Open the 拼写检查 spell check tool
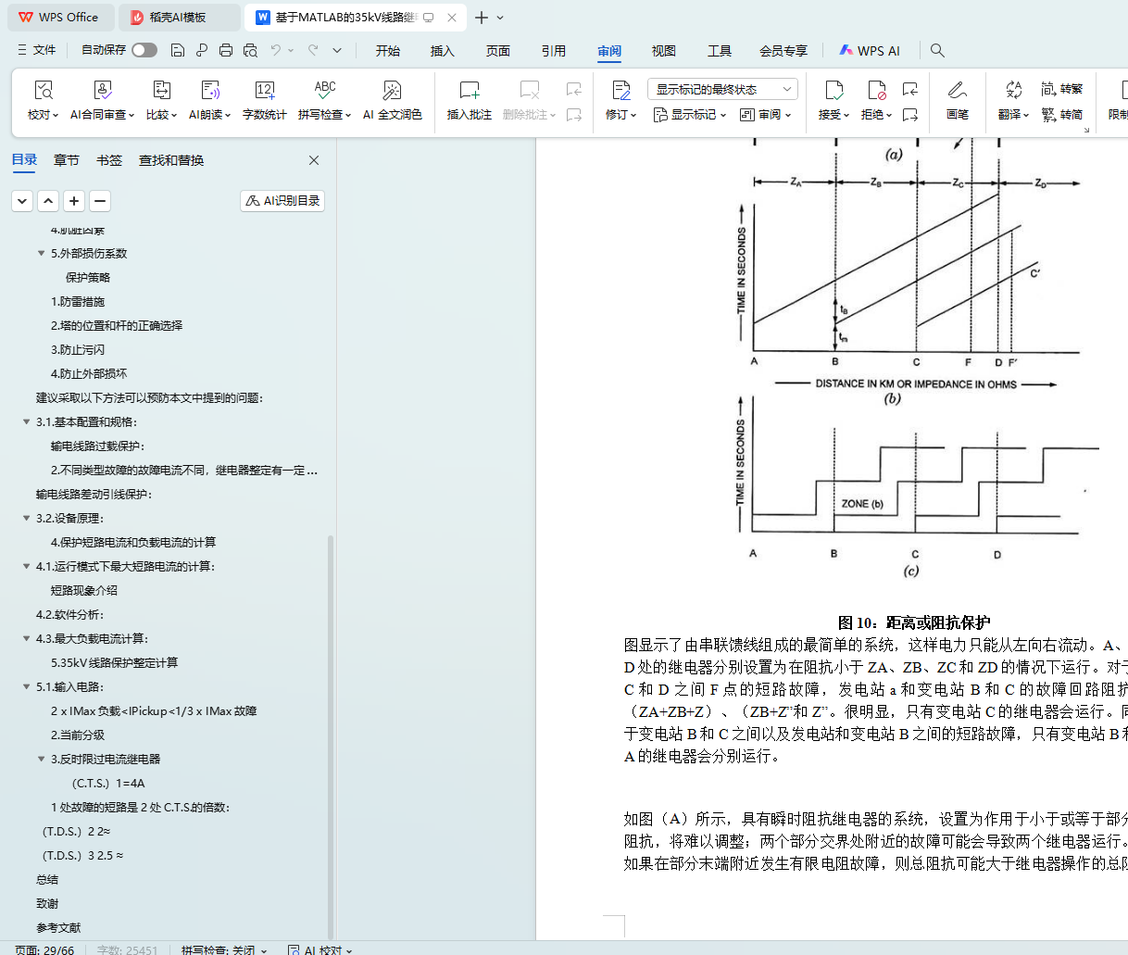The height and width of the screenshot is (955, 1128). click(324, 91)
